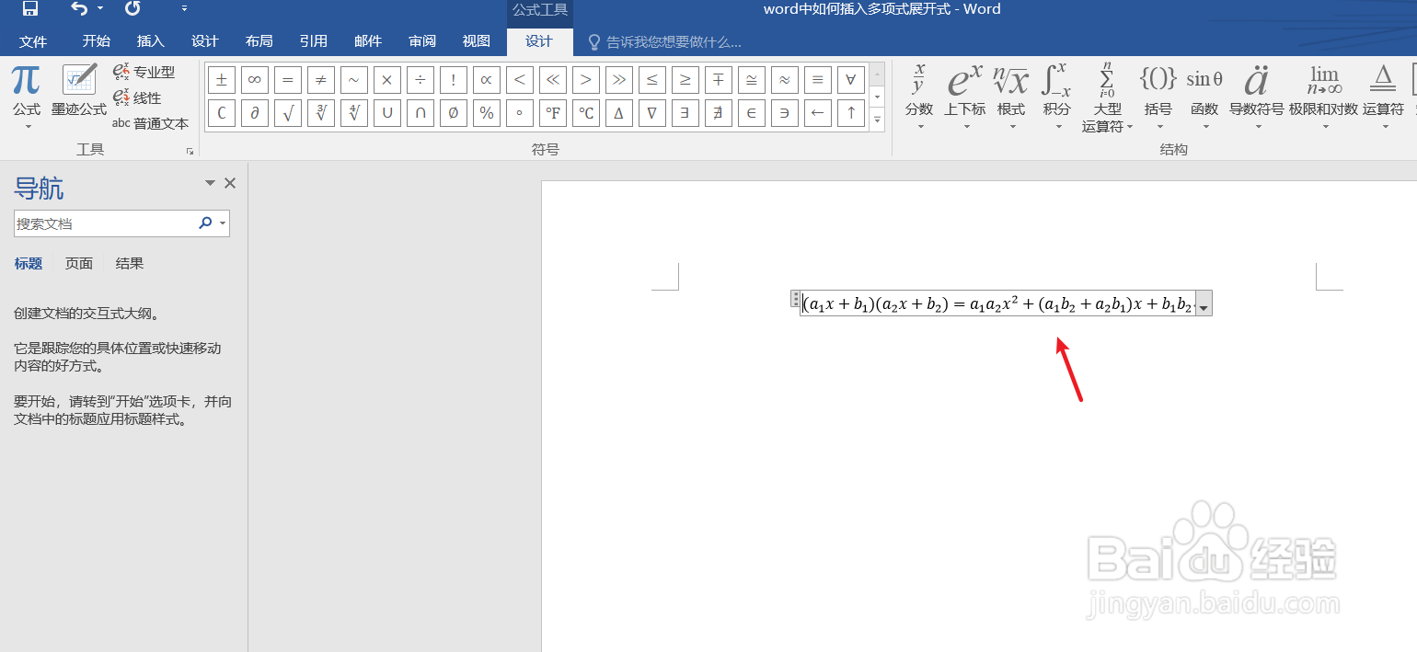Switch to the 引用 ribbon tab
Image resolution: width=1417 pixels, height=652 pixels.
[x=314, y=41]
